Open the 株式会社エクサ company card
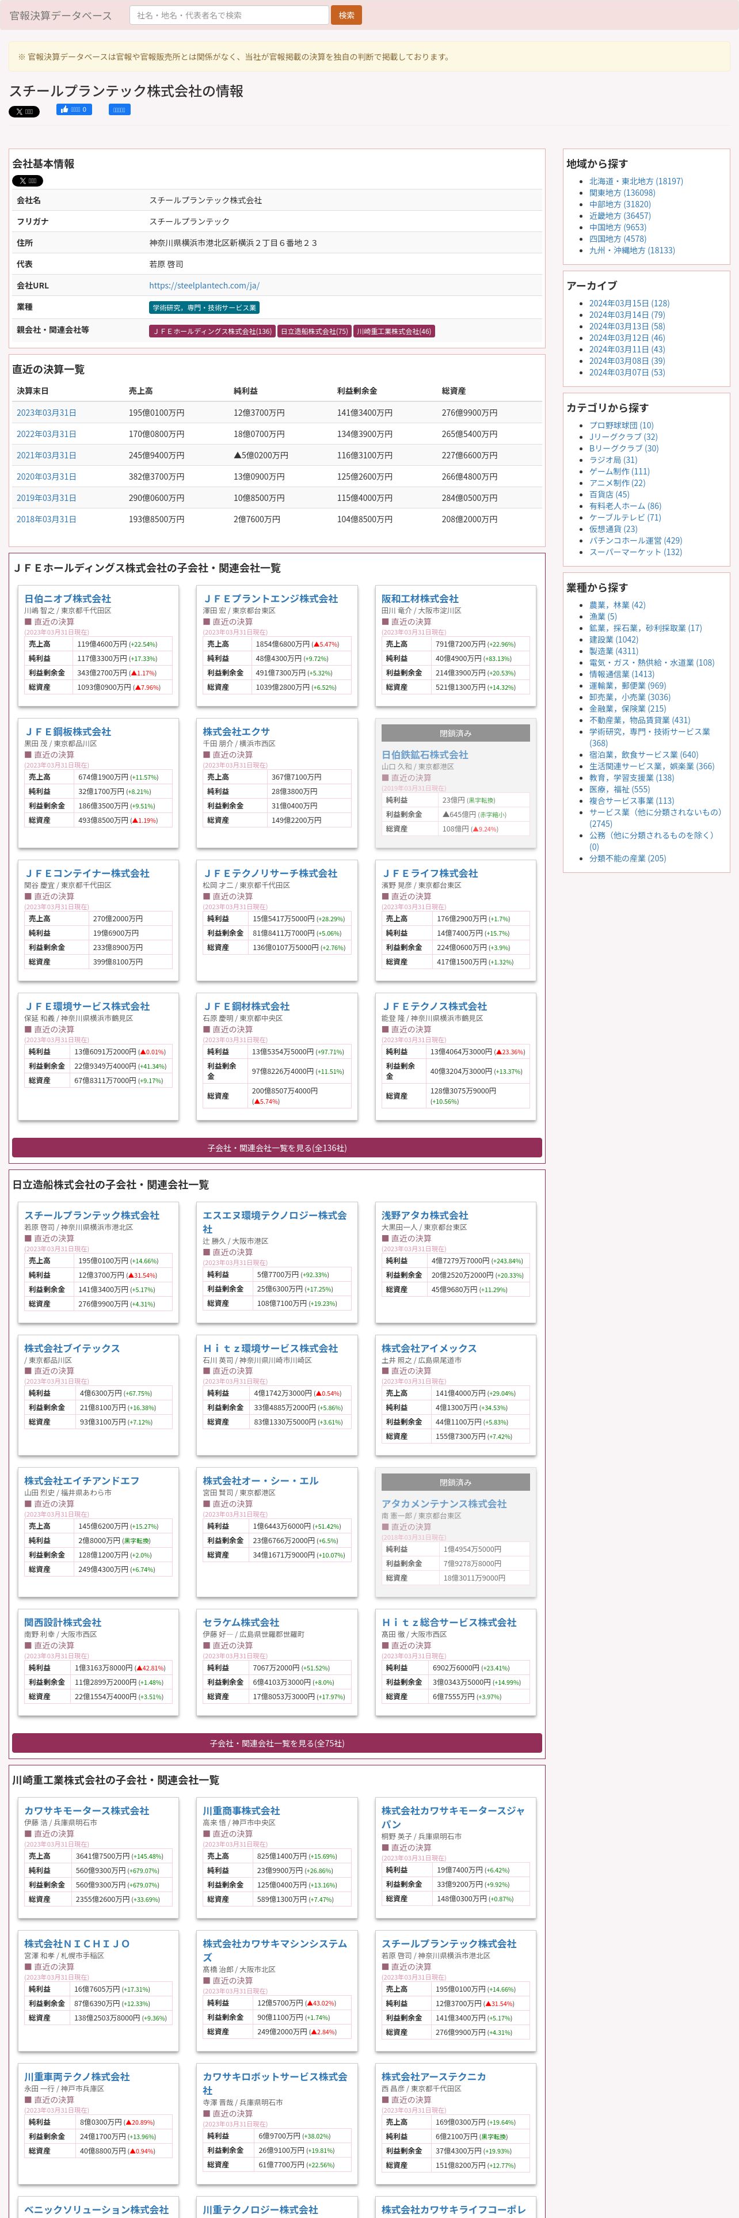Screen dimensions: 739x2218 (x=236, y=732)
